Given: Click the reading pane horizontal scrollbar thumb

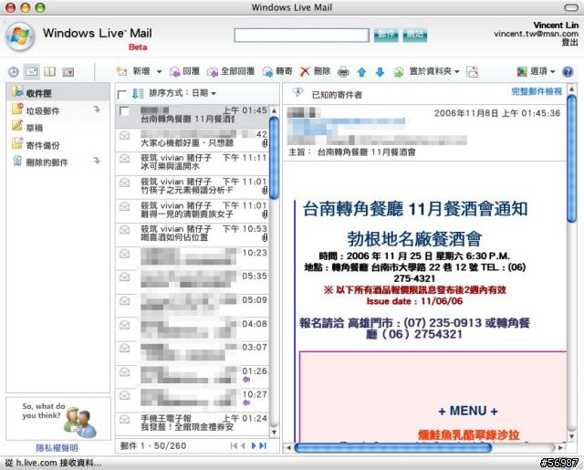Looking at the screenshot, I should click(x=393, y=448).
